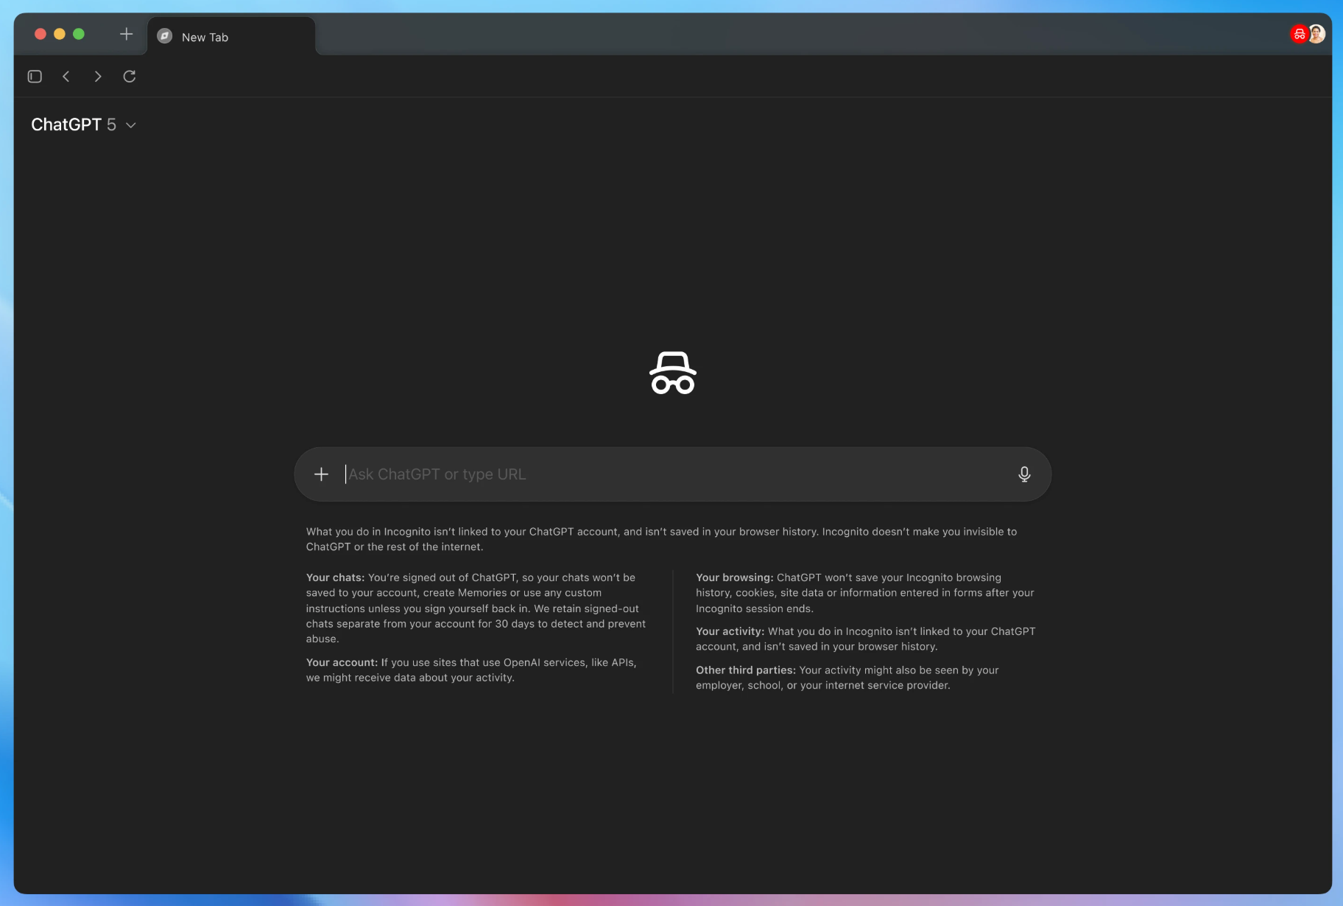1343x906 pixels.
Task: Click the Your chats heading text
Action: 335,577
